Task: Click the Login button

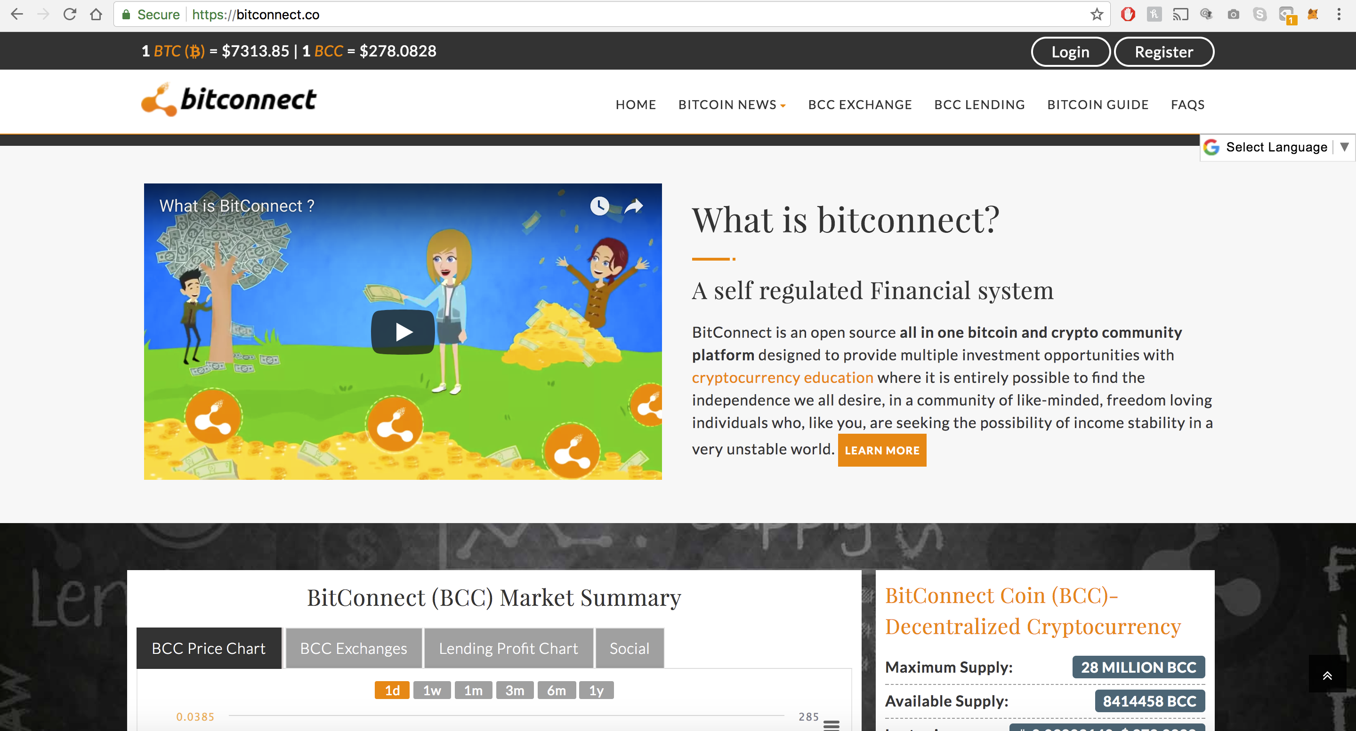Action: (x=1070, y=52)
